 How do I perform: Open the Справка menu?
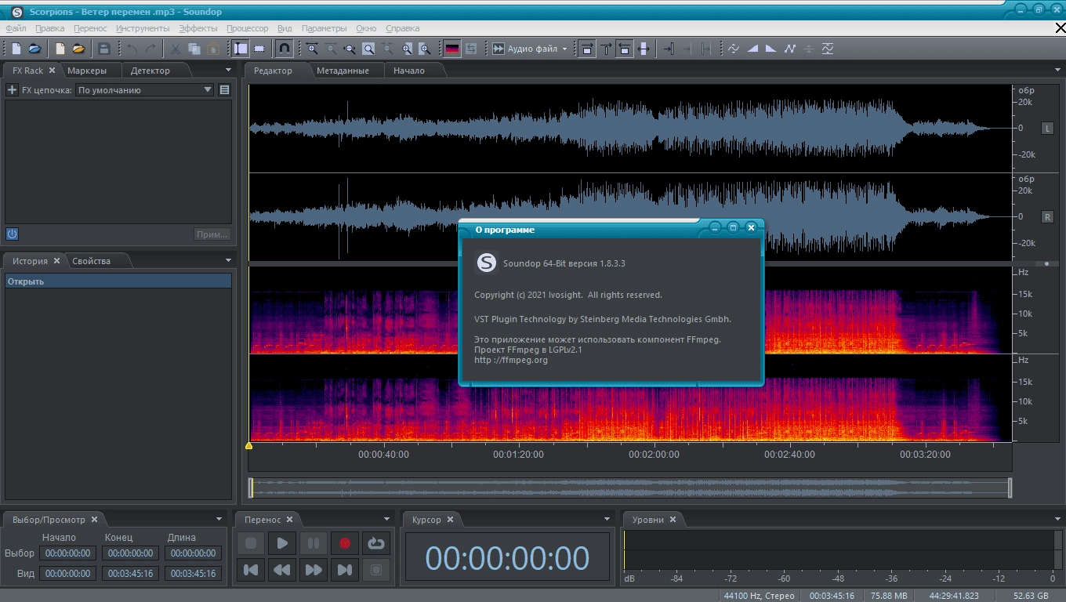[x=403, y=28]
